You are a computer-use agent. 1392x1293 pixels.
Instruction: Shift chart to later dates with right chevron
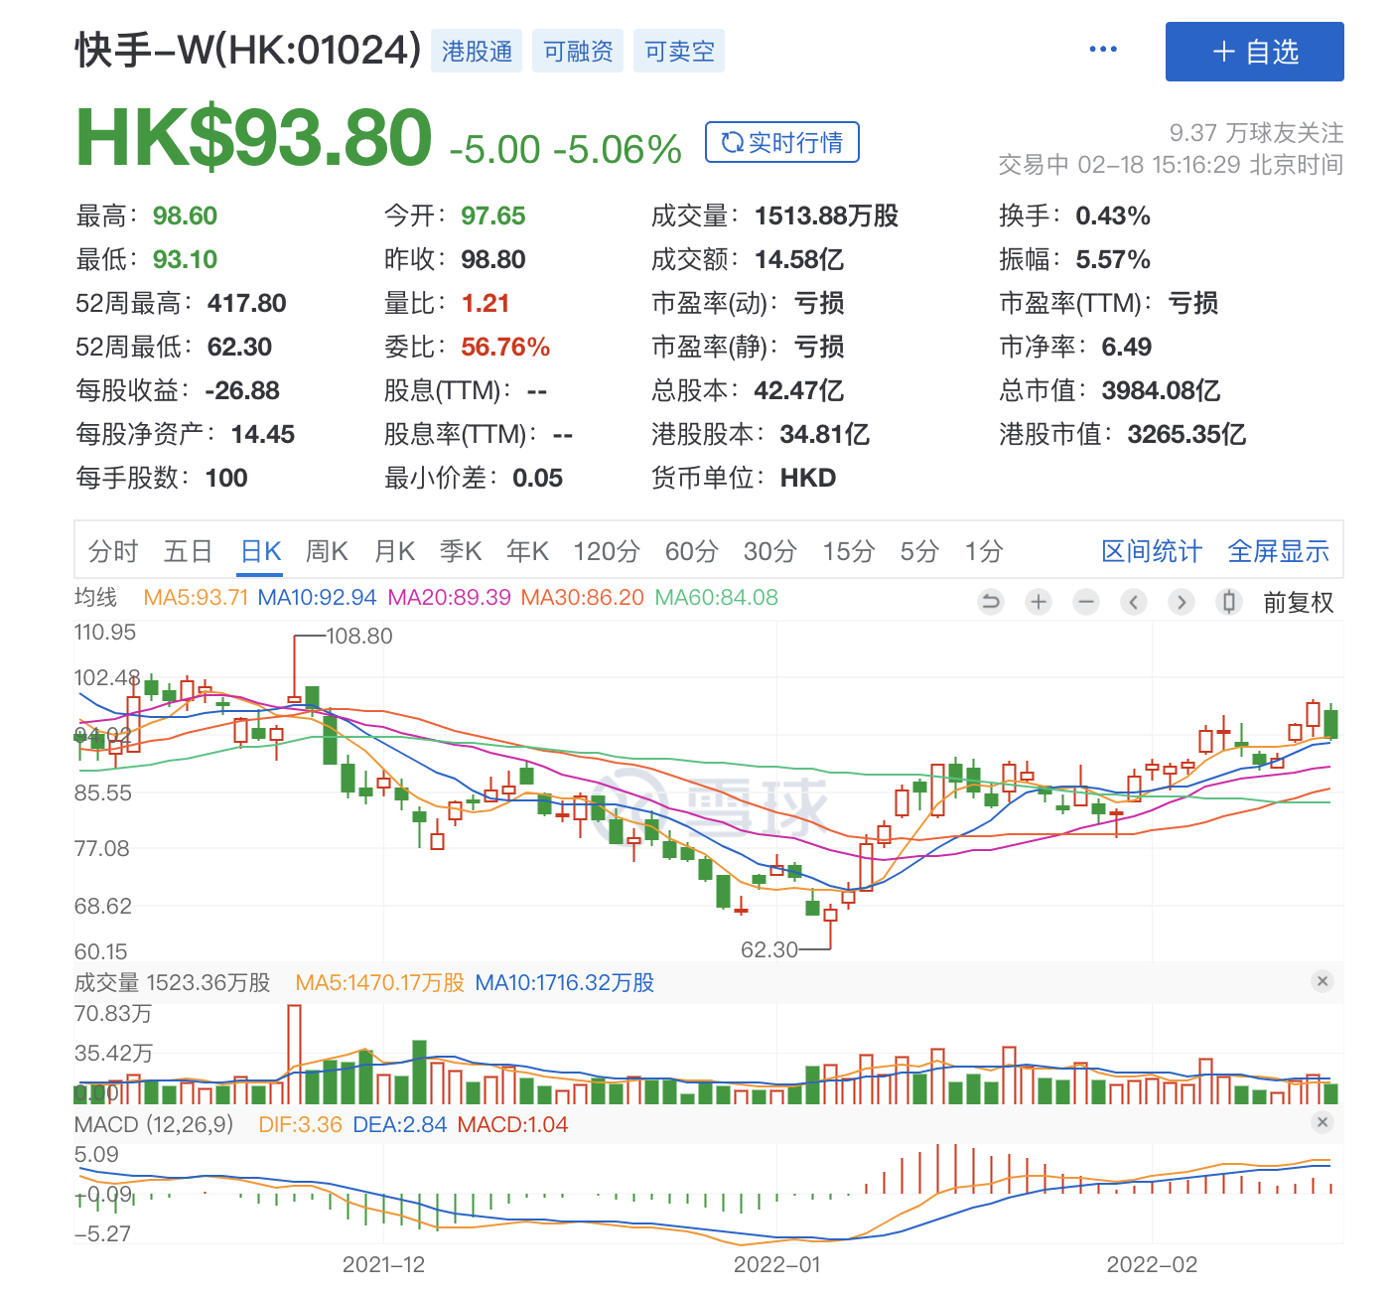pyautogui.click(x=1182, y=602)
